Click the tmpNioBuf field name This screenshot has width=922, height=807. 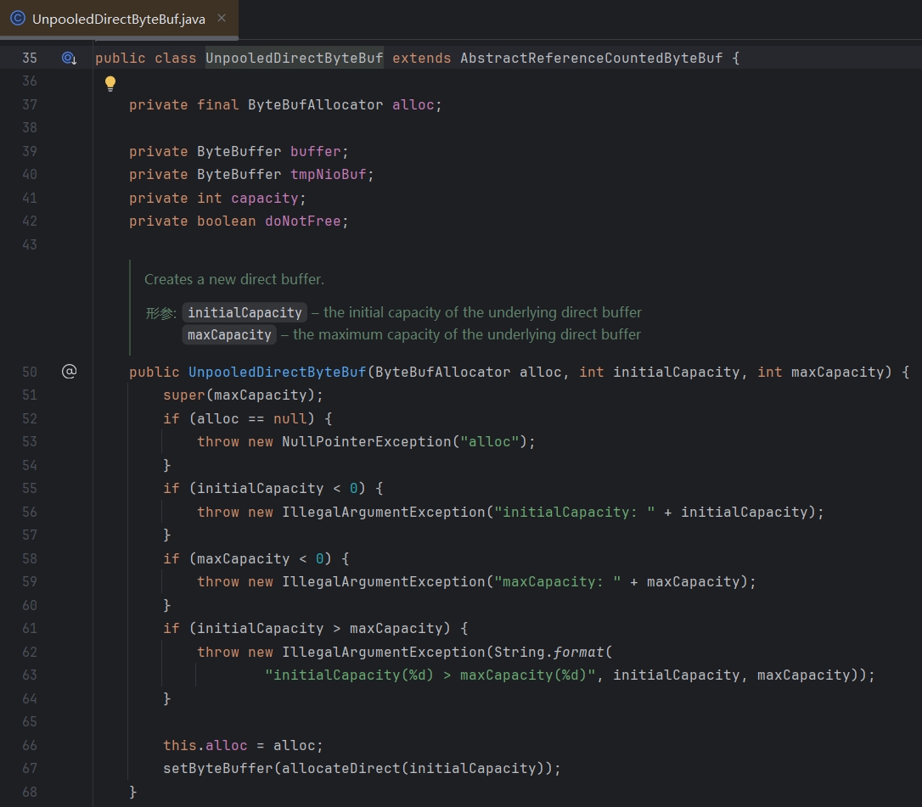pos(328,175)
